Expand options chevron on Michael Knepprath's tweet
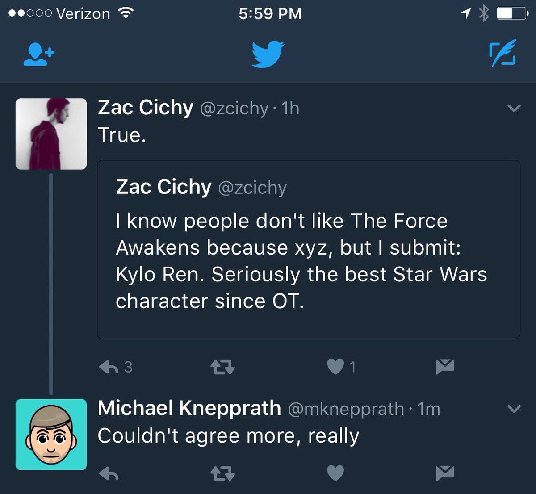The image size is (536, 494). pos(515,409)
